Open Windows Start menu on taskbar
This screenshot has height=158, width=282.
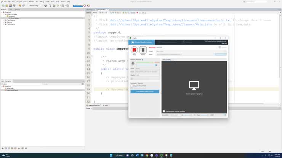coord(111,155)
